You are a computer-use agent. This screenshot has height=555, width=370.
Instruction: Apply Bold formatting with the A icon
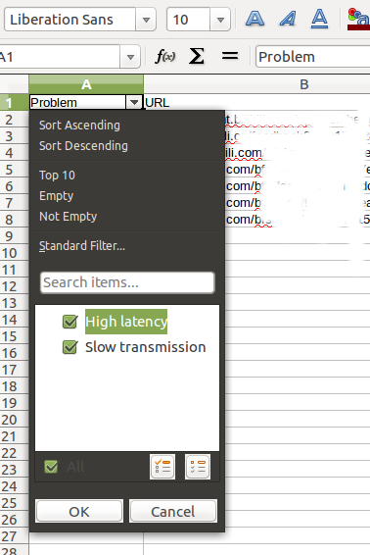(254, 19)
